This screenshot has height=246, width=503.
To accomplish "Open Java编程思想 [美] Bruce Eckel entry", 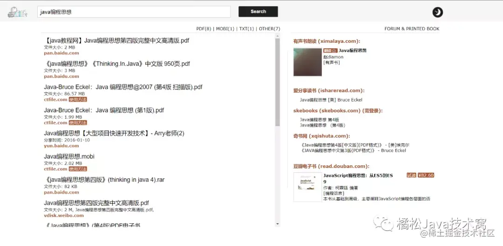I will tap(331, 100).
